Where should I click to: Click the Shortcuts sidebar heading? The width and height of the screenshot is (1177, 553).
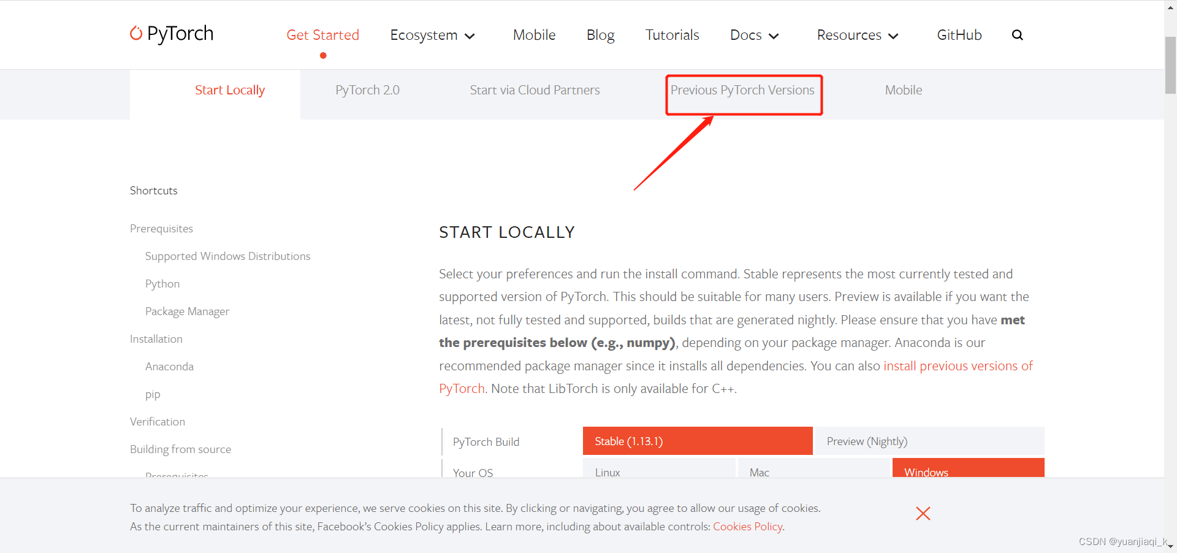point(153,191)
